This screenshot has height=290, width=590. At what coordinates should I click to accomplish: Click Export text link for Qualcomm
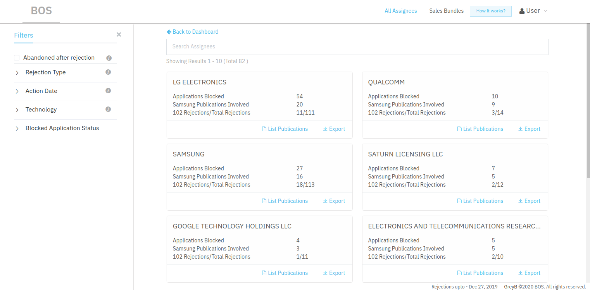[532, 129]
